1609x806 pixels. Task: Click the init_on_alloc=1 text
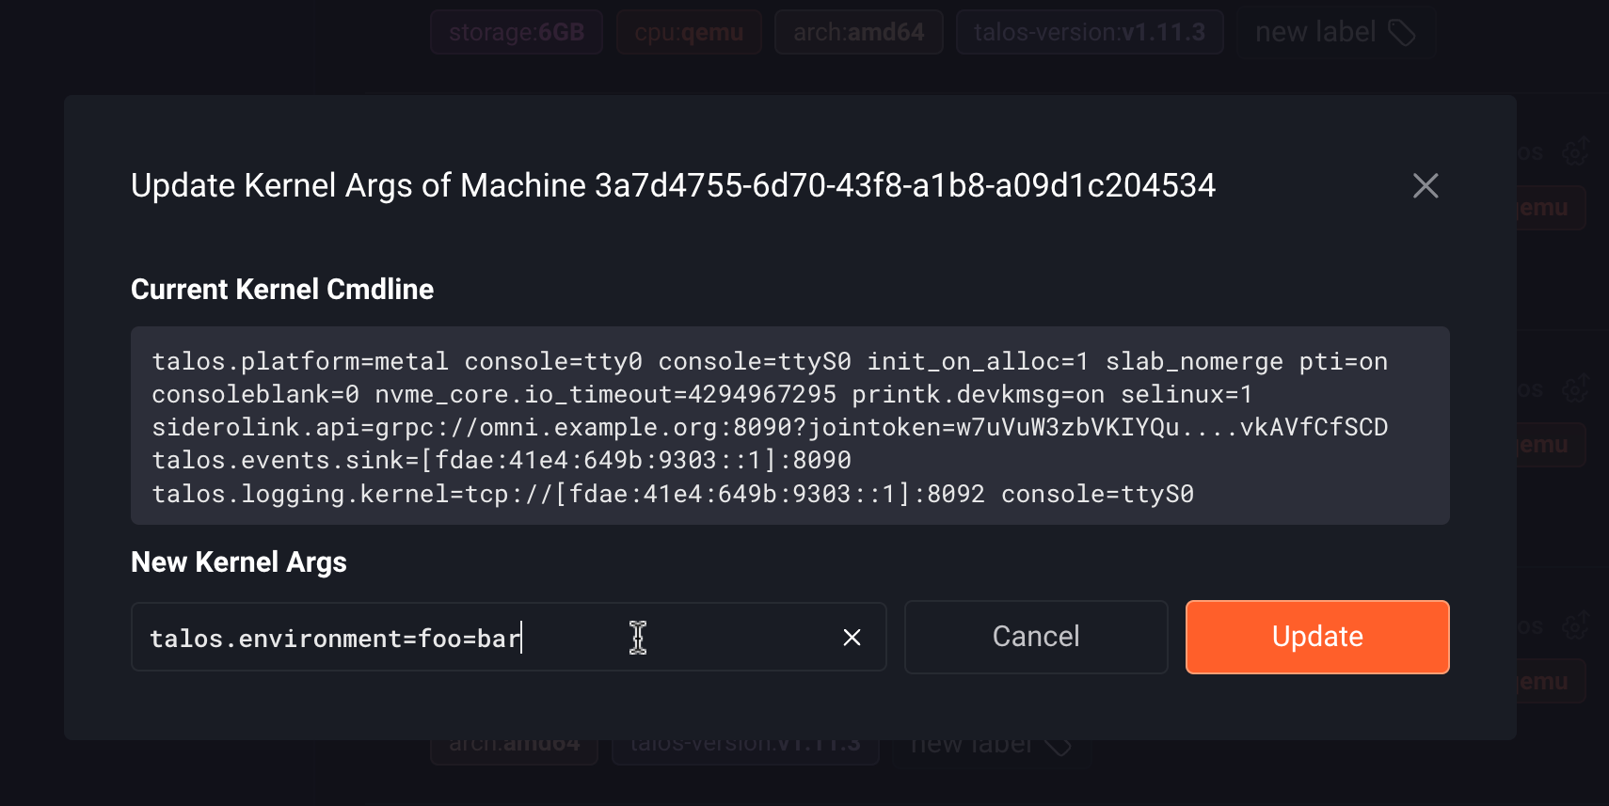(978, 361)
